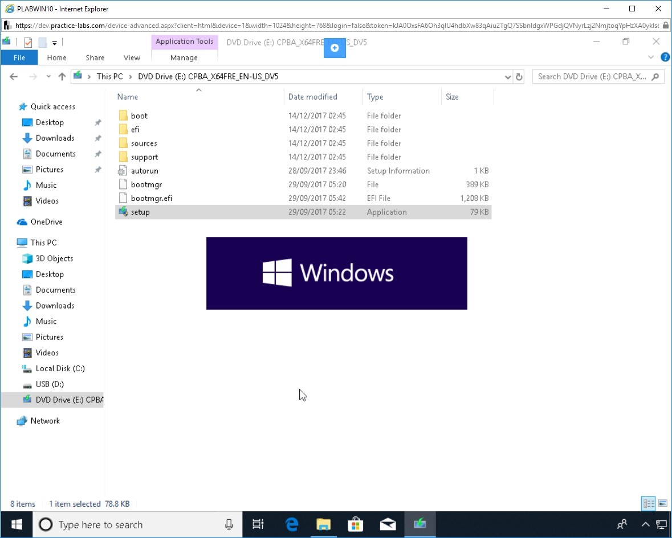Click the Forward navigation arrow

33,77
